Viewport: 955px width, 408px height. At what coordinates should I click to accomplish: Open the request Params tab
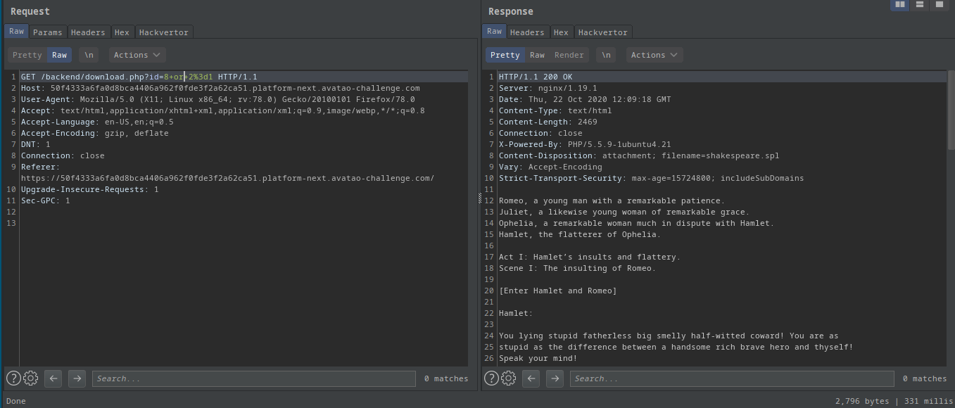[48, 32]
